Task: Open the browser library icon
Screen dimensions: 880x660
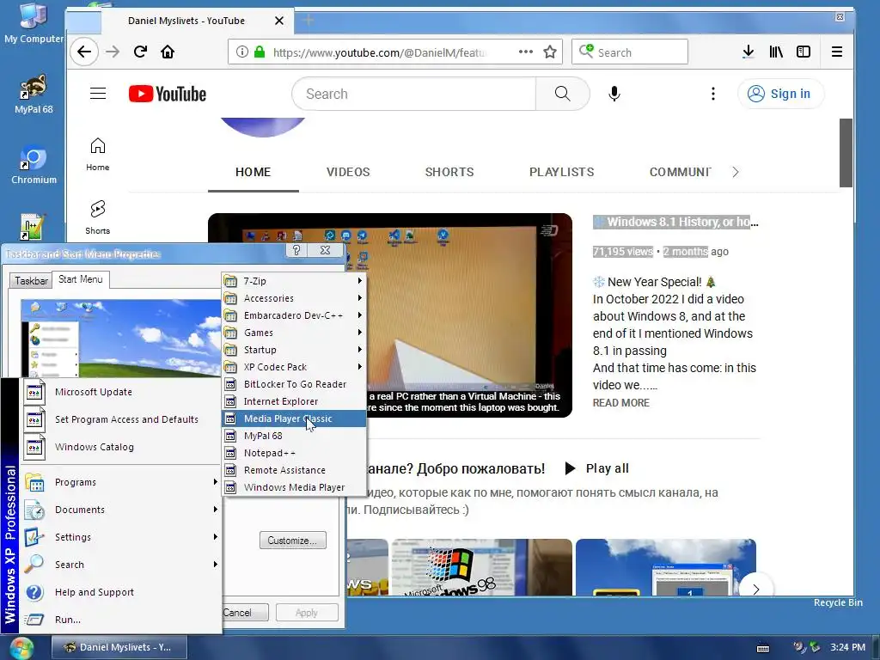Action: (776, 52)
